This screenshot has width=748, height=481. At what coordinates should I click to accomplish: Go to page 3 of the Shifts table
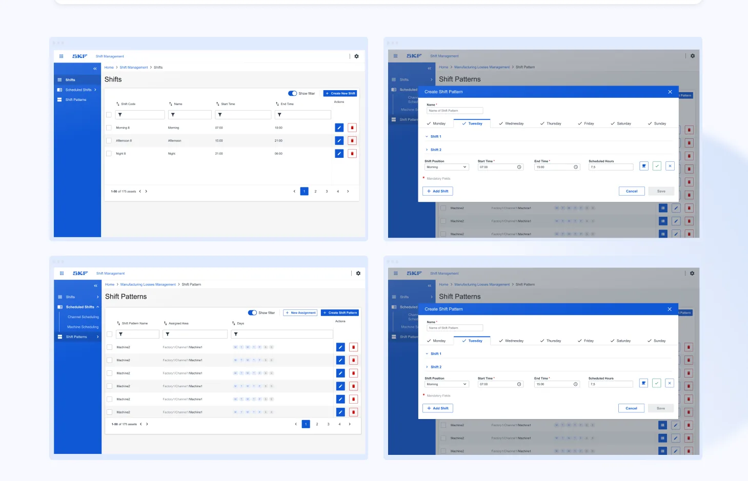coord(327,191)
